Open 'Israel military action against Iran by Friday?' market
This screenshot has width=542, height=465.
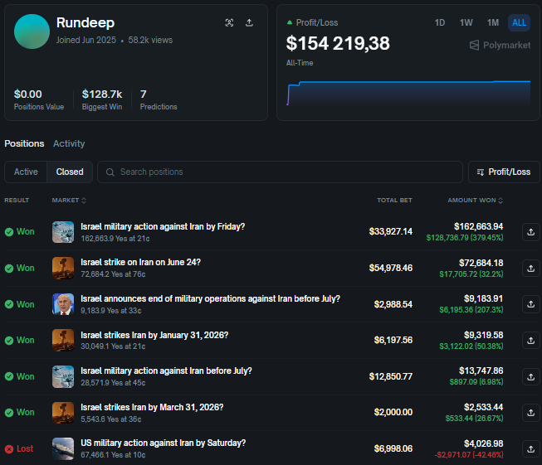click(x=163, y=226)
